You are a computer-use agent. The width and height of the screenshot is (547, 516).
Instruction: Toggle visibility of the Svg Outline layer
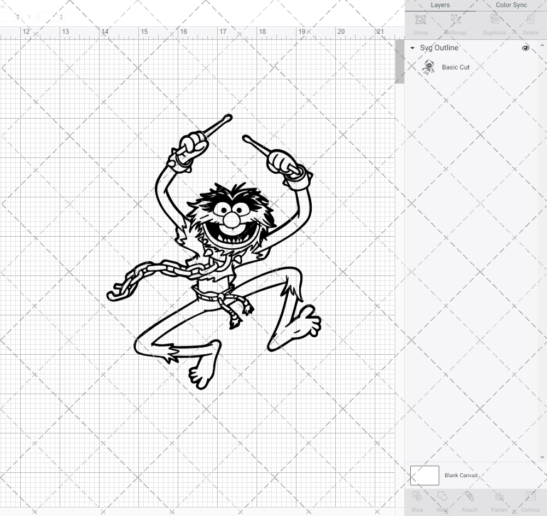[525, 48]
